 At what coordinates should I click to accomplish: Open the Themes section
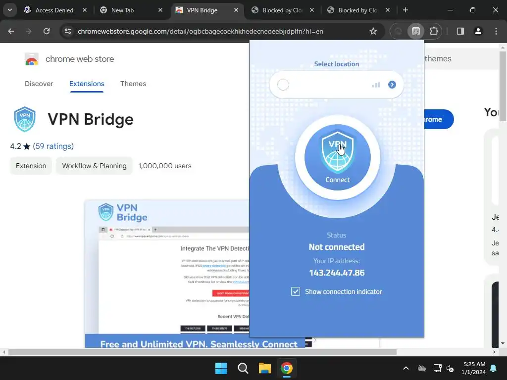[133, 84]
